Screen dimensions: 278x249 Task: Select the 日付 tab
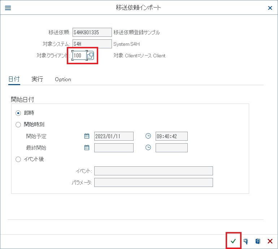pyautogui.click(x=14, y=79)
